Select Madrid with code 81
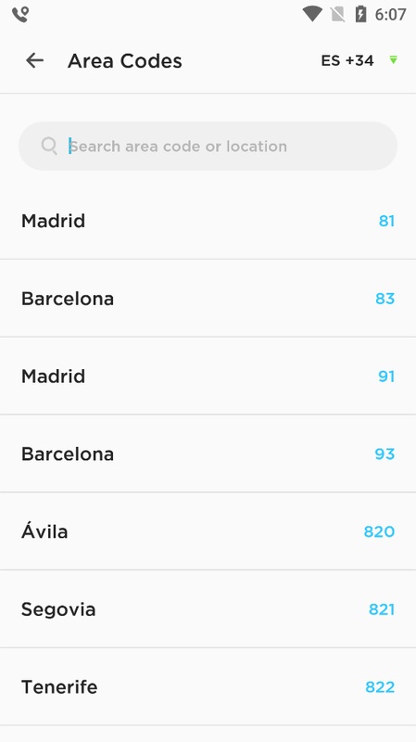This screenshot has height=742, width=416. pyautogui.click(x=208, y=221)
